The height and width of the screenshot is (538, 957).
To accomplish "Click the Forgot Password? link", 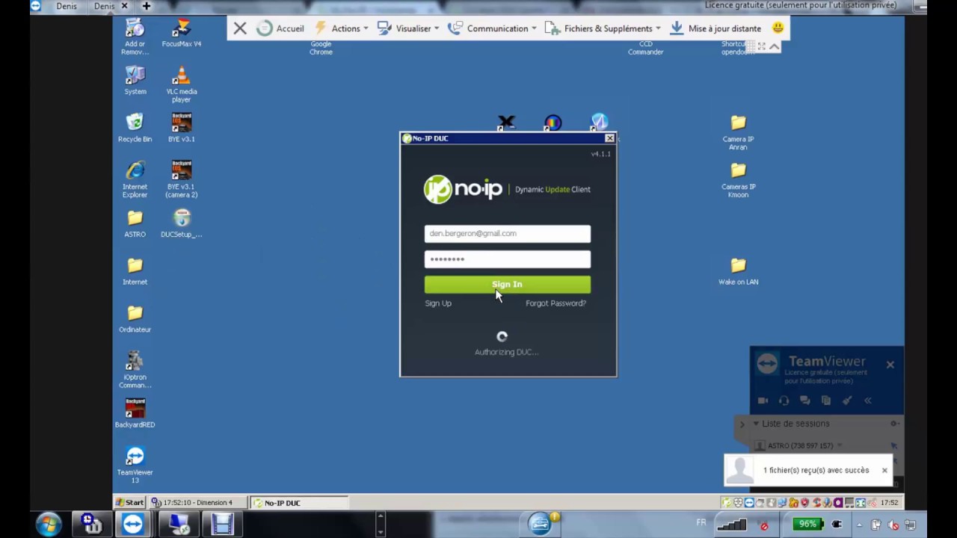I will coord(556,303).
